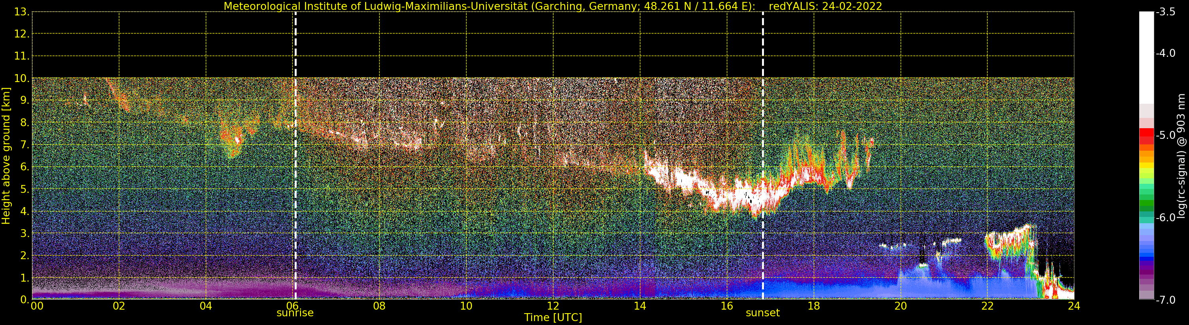Screen dimensions: 1189x325
Task: Click the 'Time [UTC]' axis label
Action: coord(553,318)
